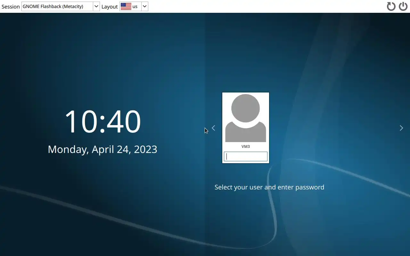The image size is (410, 256).
Task: Open the Session dropdown showing GNOME Flashback
Action: pyautogui.click(x=61, y=6)
